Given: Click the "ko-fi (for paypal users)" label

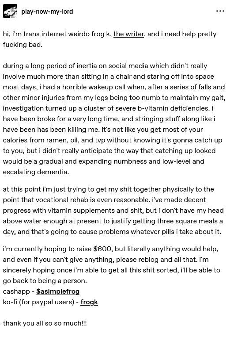Looking at the screenshot, I should click(x=38, y=302).
